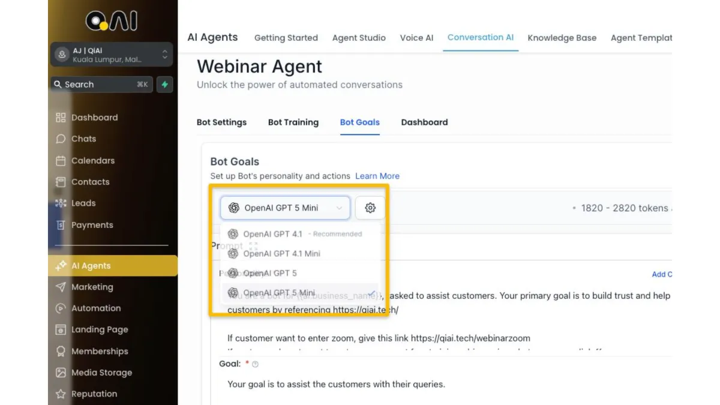This screenshot has width=720, height=405.
Task: Open the Landing Page sidebar icon
Action: (61, 329)
